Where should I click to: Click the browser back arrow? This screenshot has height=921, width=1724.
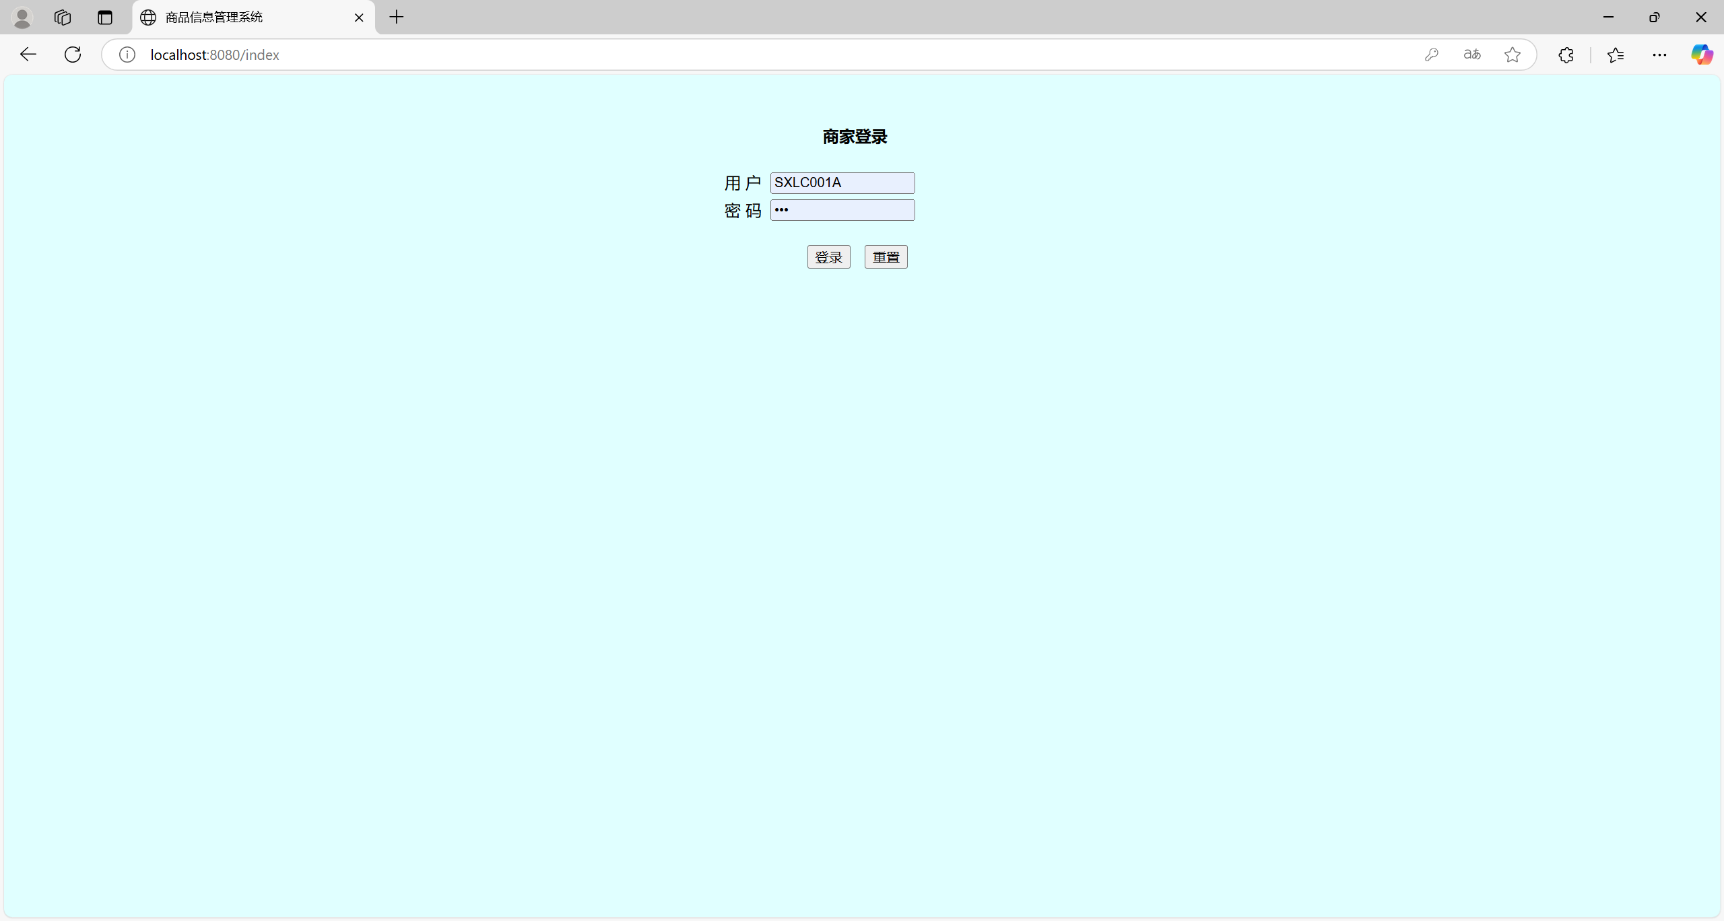[x=28, y=55]
